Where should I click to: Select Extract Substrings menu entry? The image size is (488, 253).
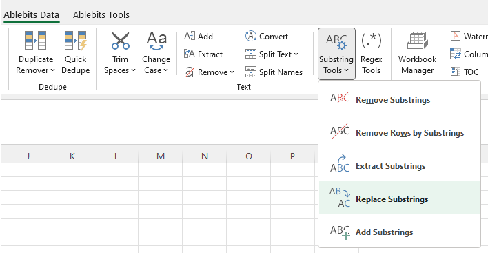[x=400, y=166]
